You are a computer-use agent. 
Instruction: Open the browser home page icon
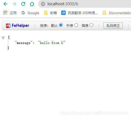[32, 4]
